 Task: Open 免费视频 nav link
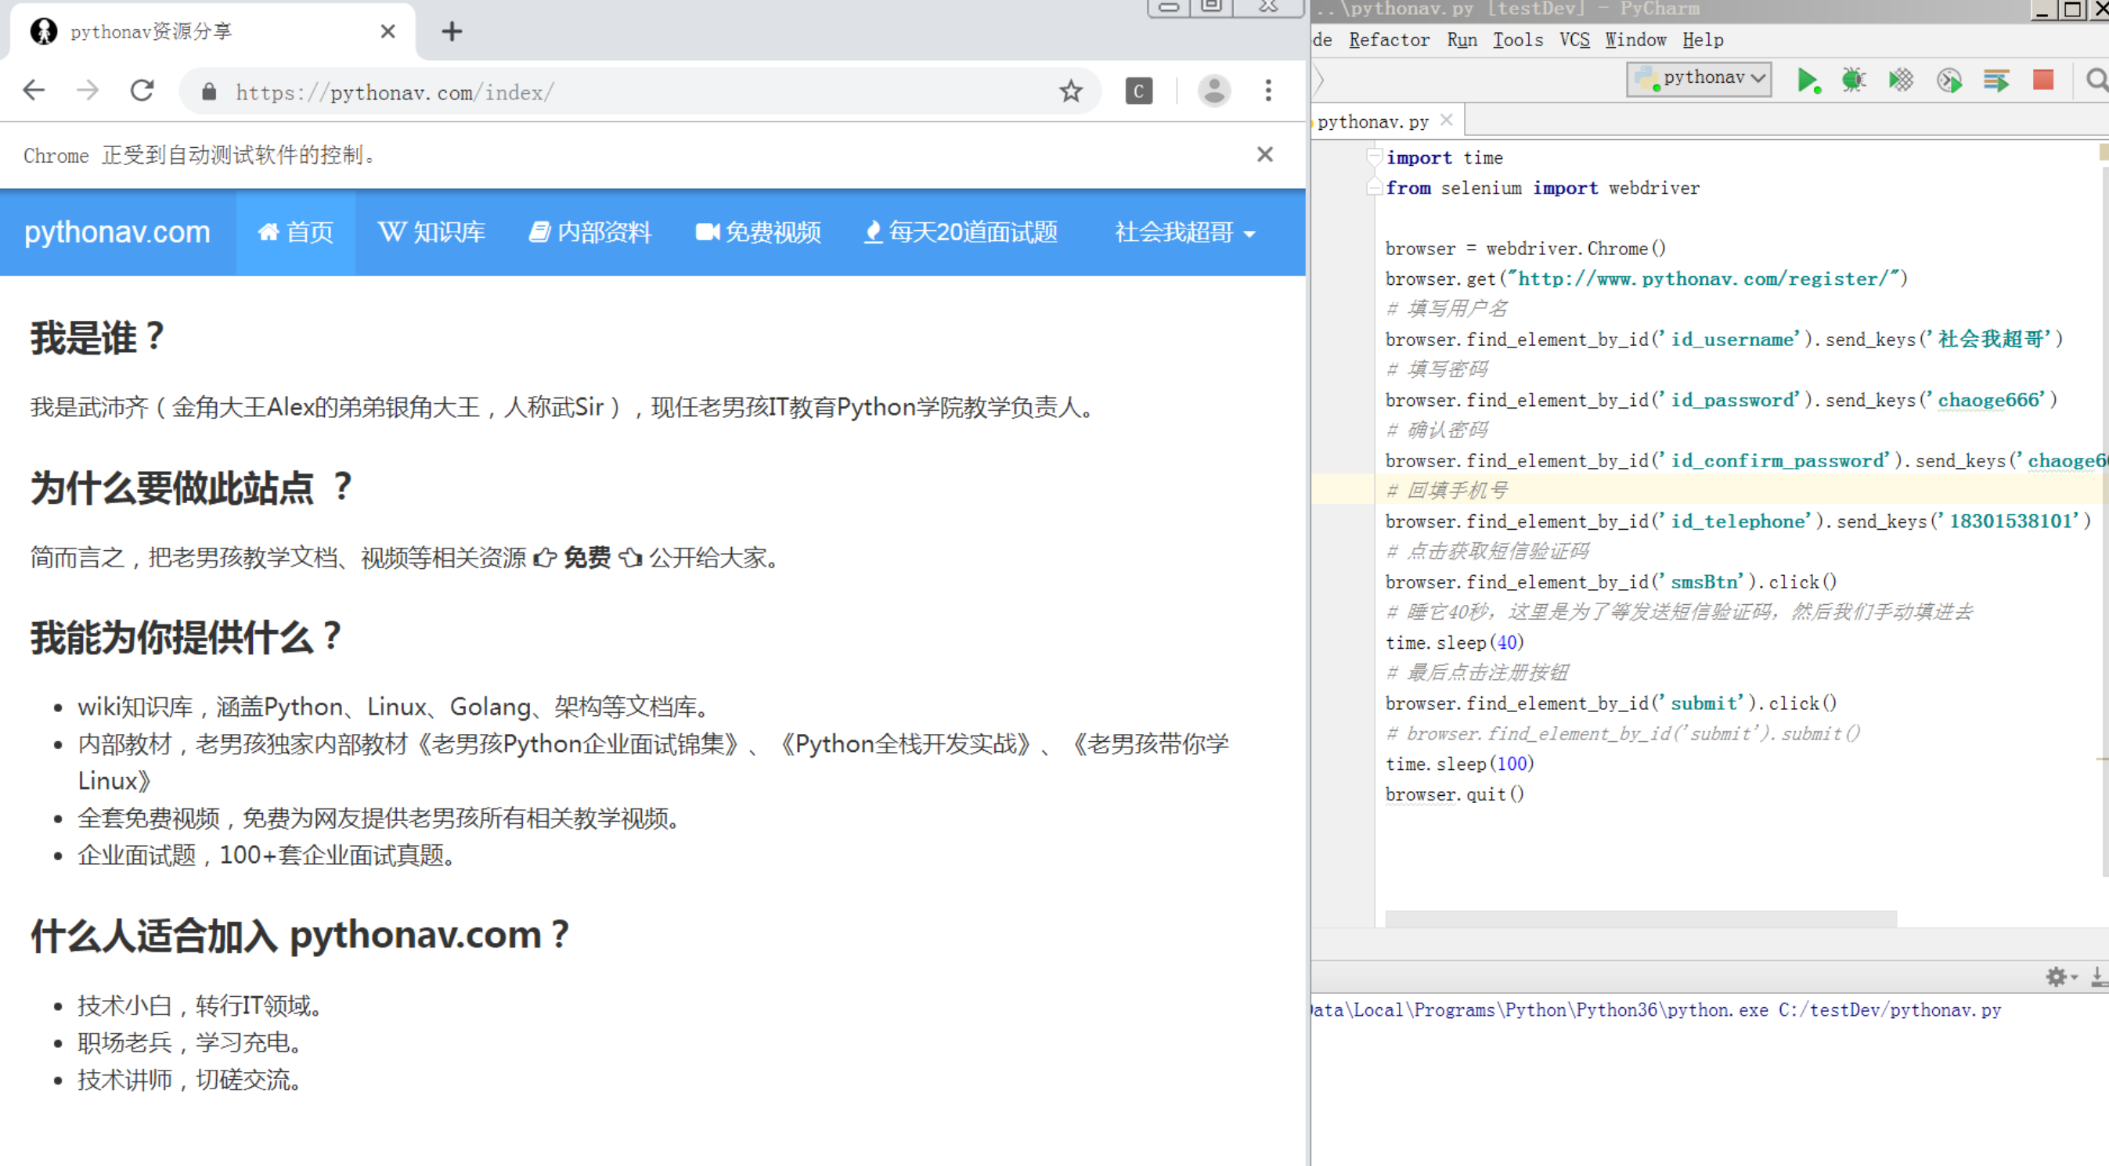coord(758,232)
